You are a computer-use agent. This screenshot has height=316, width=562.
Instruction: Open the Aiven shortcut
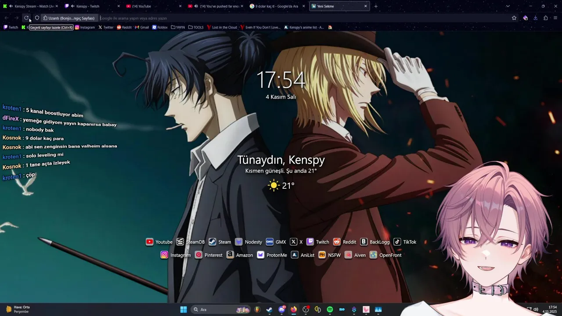click(355, 255)
